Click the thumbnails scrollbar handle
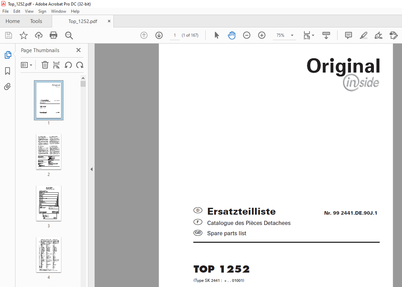The width and height of the screenshot is (402, 287). 83,84
